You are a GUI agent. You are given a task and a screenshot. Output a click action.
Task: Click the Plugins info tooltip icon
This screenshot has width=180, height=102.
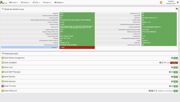(x=58, y=47)
